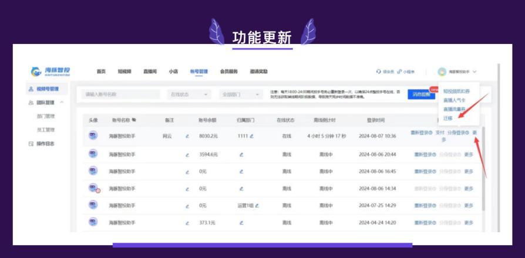
Task: Edit department pencil beside 运营1组
Action: click(x=257, y=206)
